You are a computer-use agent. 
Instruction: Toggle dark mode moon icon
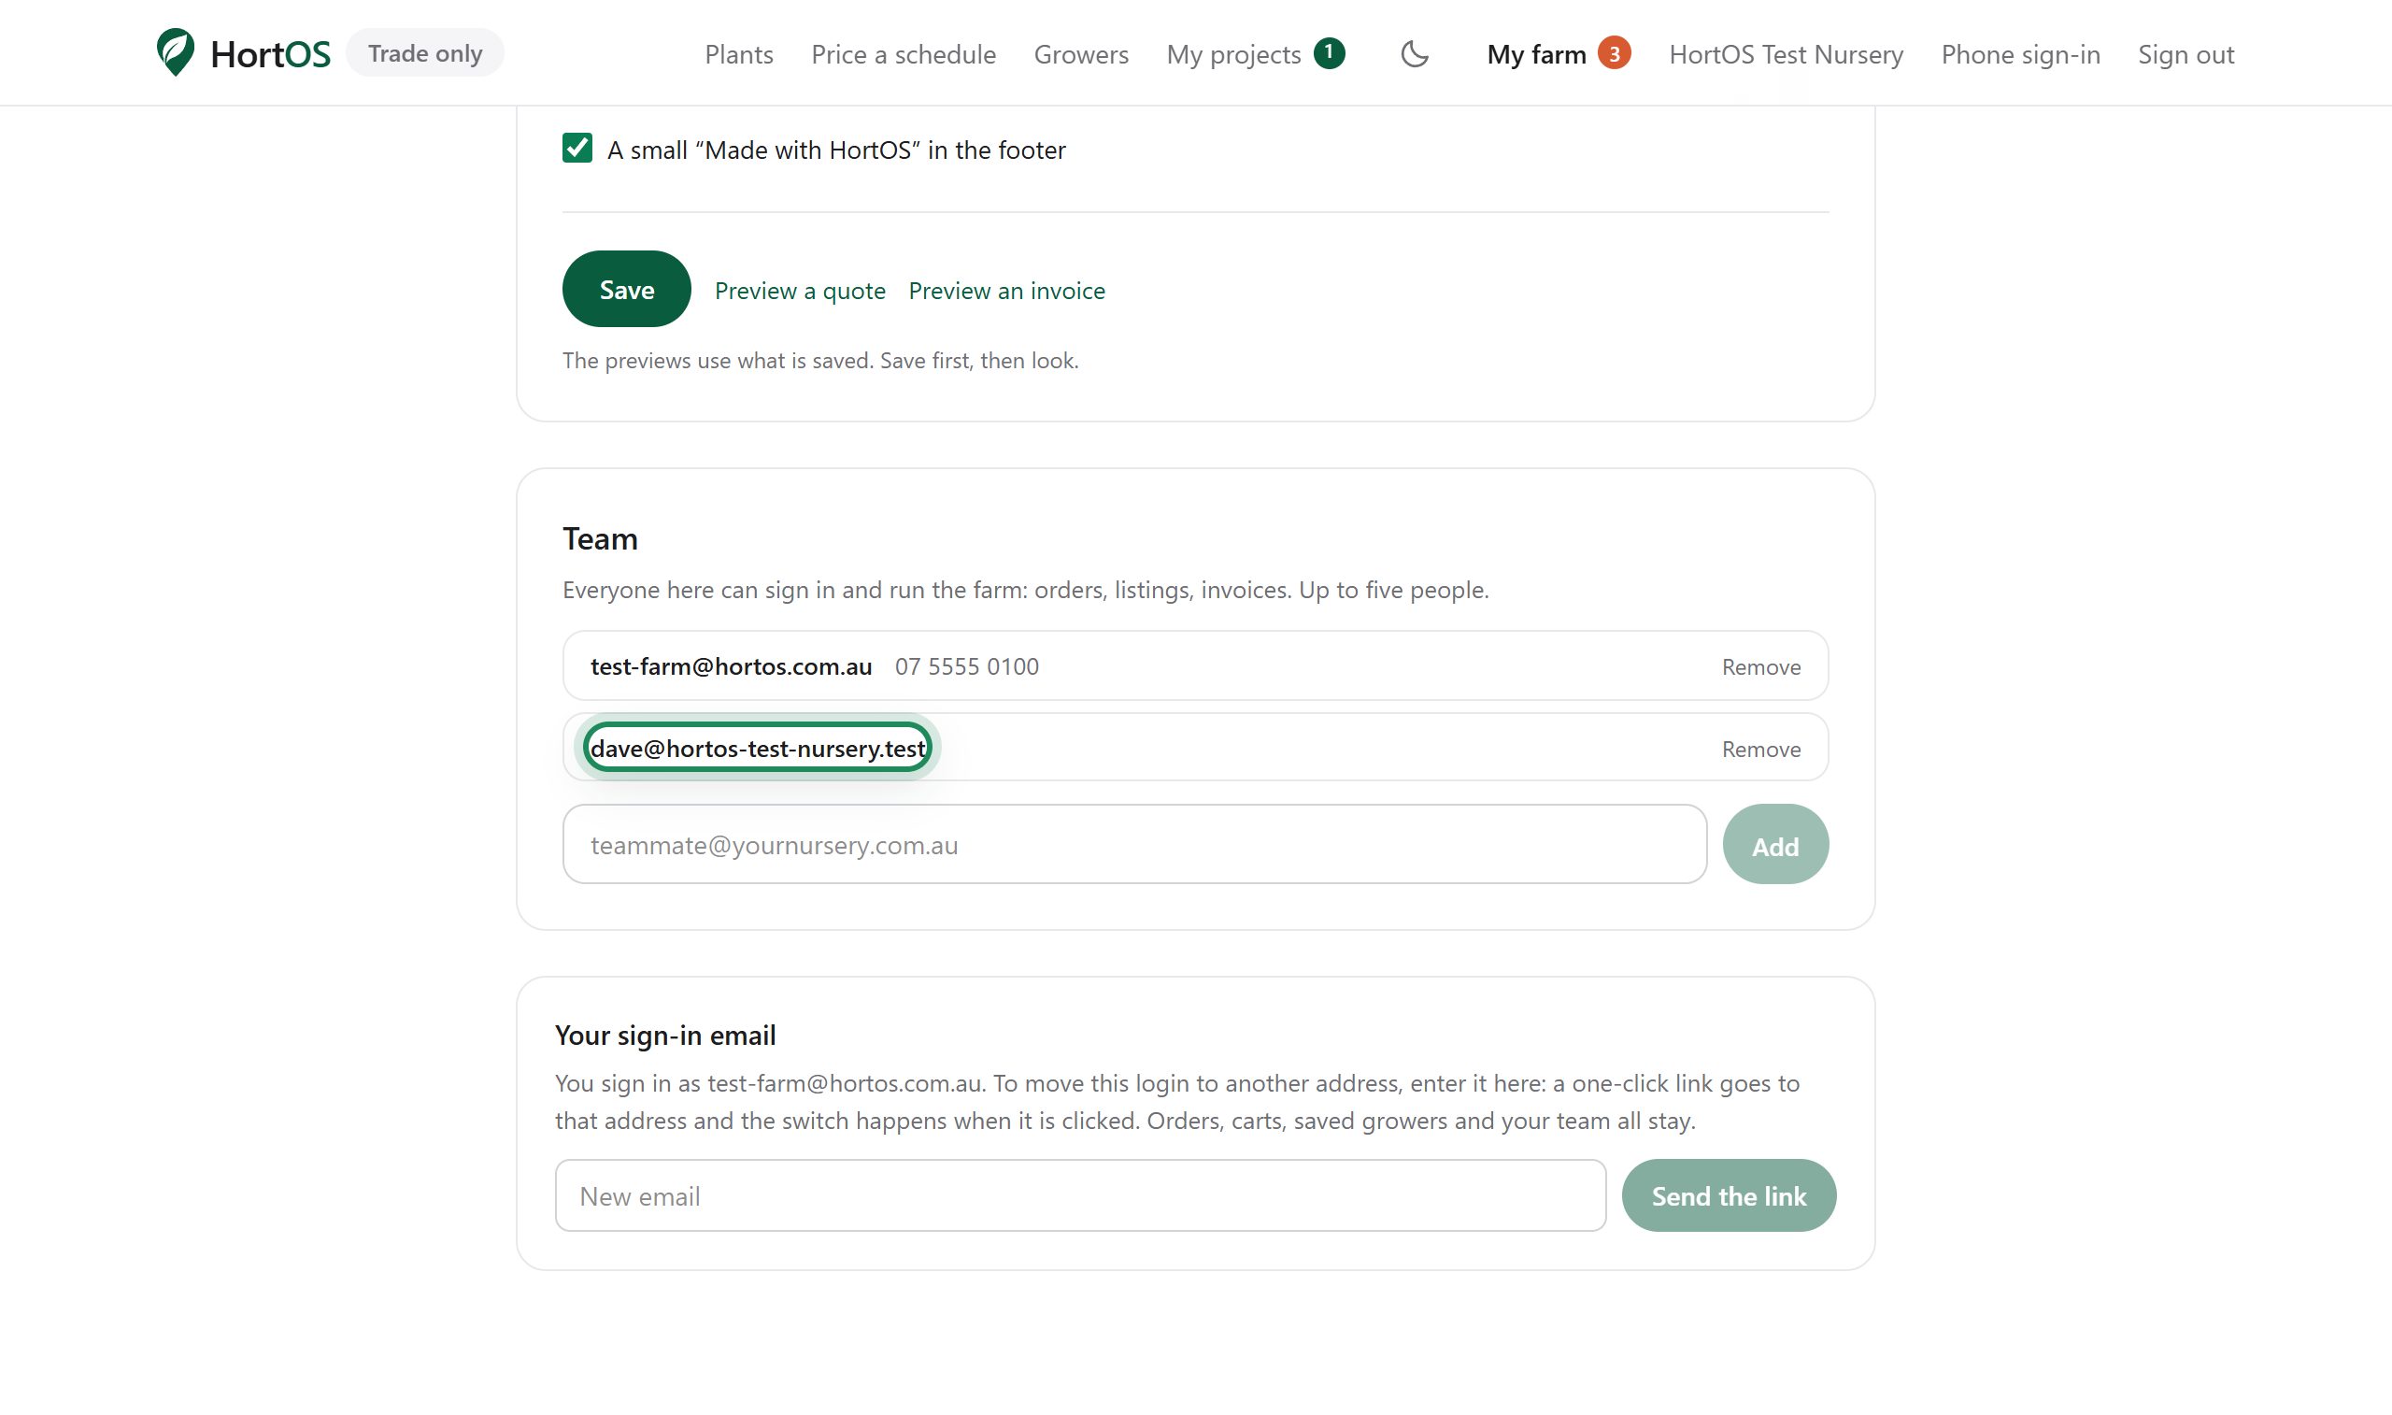tap(1415, 53)
